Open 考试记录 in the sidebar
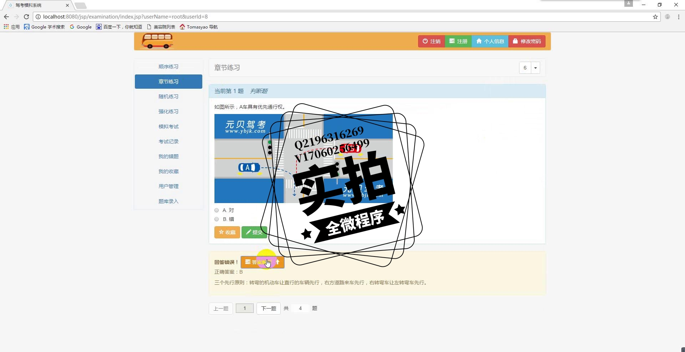Screen dimensions: 685x352 (168, 141)
